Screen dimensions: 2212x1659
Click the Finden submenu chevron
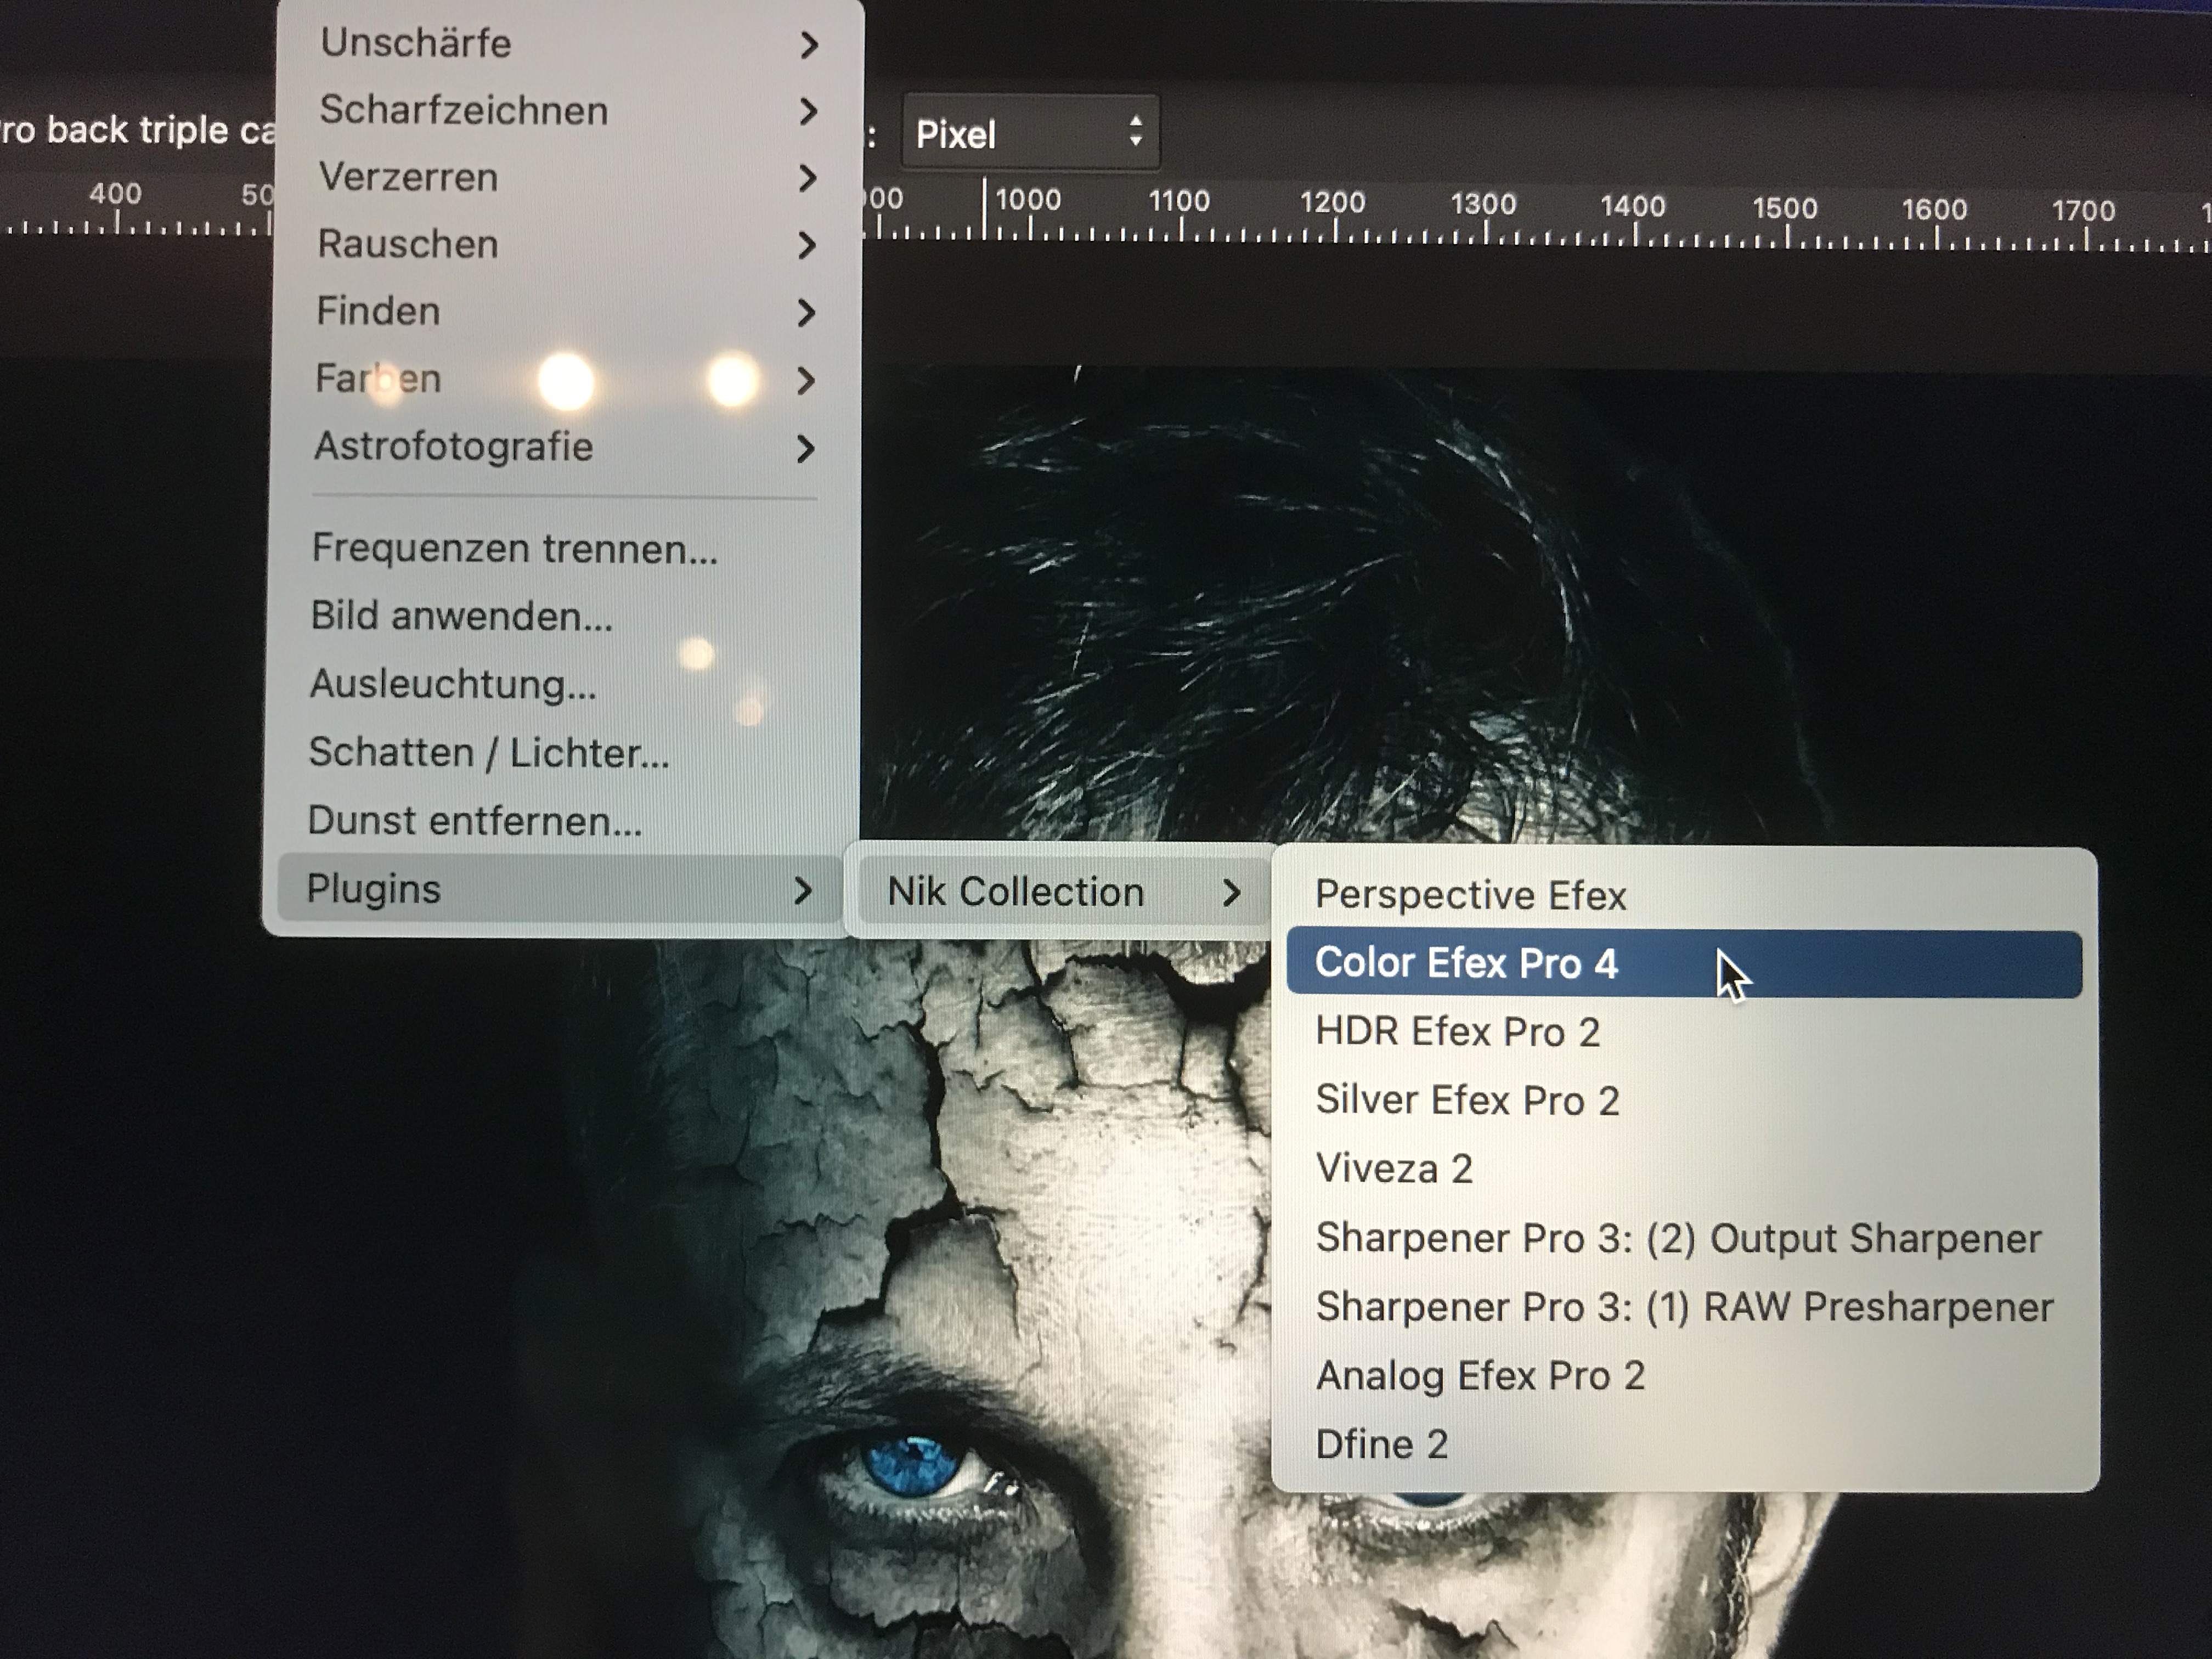click(x=806, y=313)
